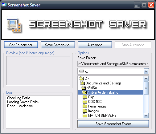Click the Save Folder path field
Screen dimensions: 156x134
(x=113, y=64)
